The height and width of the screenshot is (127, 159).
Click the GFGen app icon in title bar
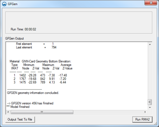[4, 4]
